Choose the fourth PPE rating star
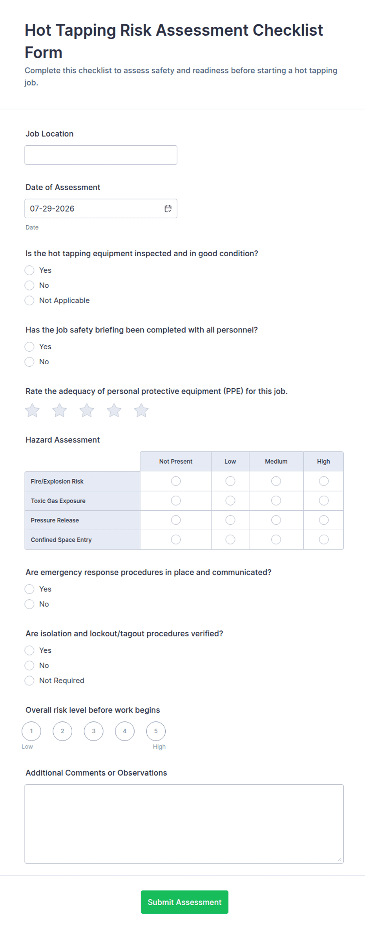Screen dimensions: 365x933 [114, 411]
